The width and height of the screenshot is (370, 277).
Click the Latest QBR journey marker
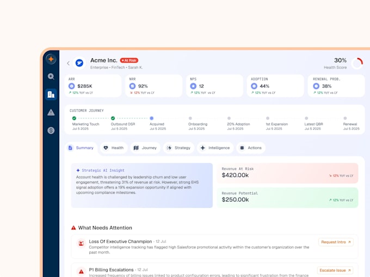[306, 118]
